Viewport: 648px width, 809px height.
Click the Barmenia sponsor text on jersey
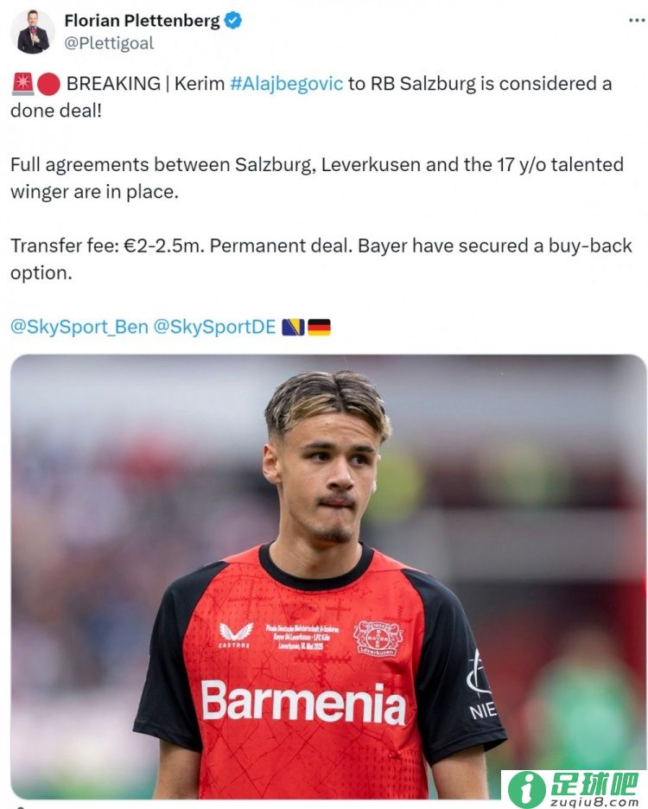pyautogui.click(x=303, y=703)
